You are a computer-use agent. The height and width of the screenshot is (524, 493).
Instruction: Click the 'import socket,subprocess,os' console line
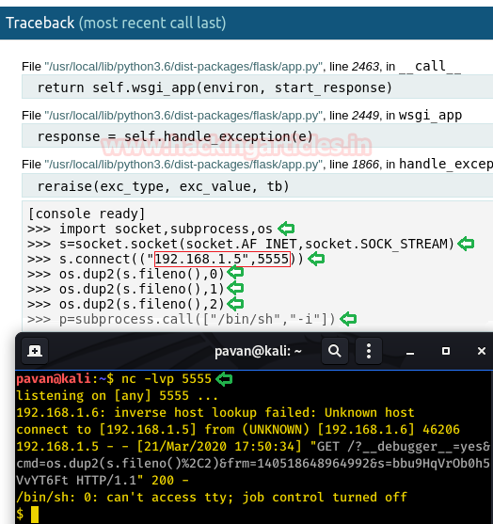[x=151, y=229]
